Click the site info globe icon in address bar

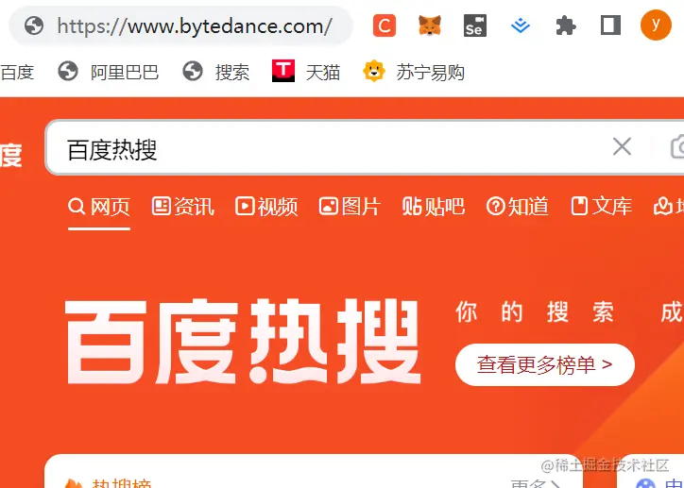point(34,25)
